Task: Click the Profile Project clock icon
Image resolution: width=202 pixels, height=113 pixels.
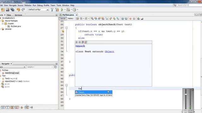Action: tap(74, 10)
